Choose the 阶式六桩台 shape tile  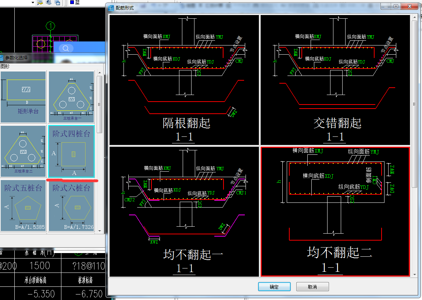(x=71, y=205)
